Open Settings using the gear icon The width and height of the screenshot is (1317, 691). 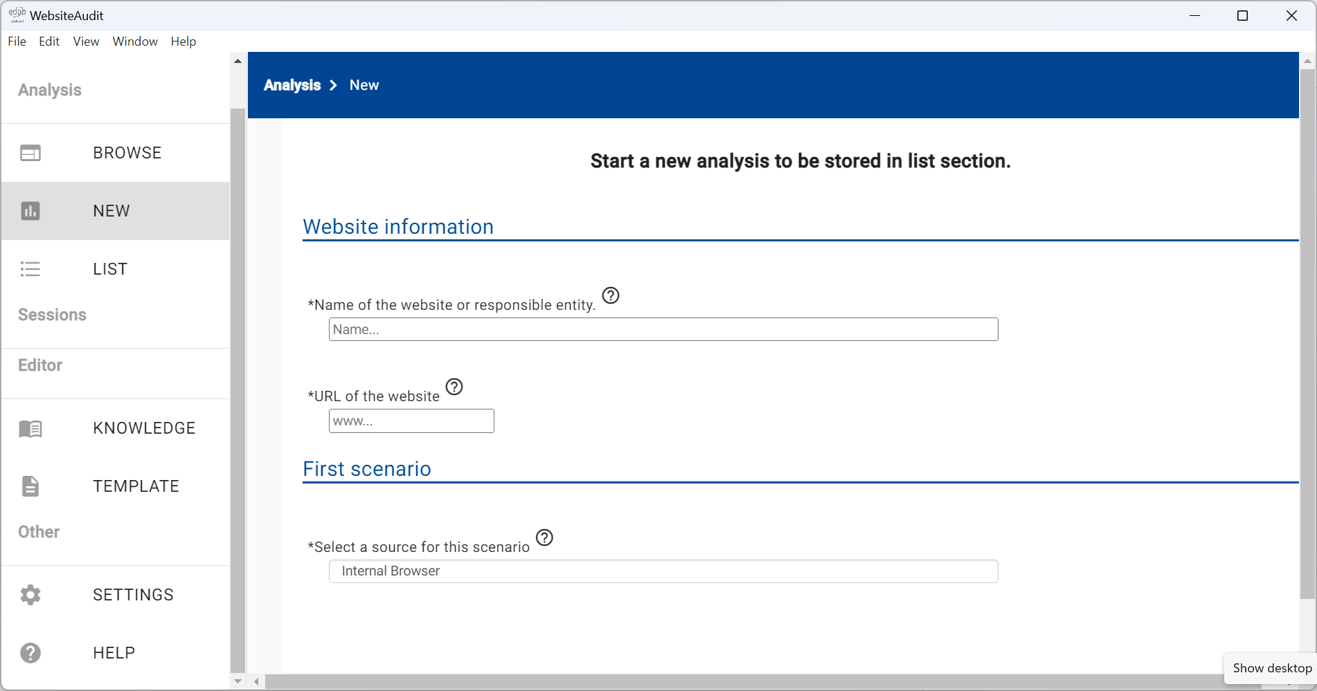click(30, 595)
